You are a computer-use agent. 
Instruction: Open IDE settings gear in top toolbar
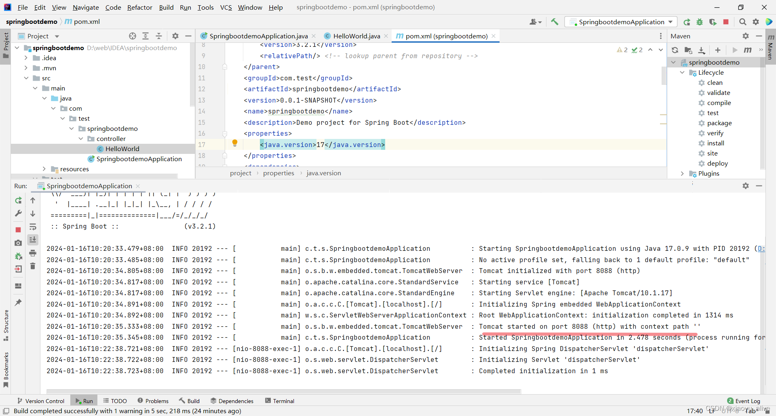[x=756, y=22]
